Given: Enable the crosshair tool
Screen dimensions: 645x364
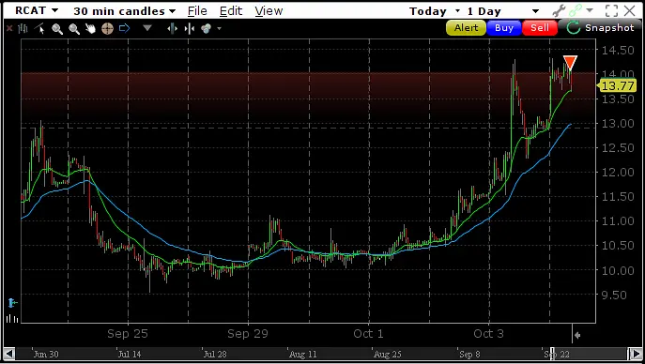Looking at the screenshot, I should click(107, 28).
